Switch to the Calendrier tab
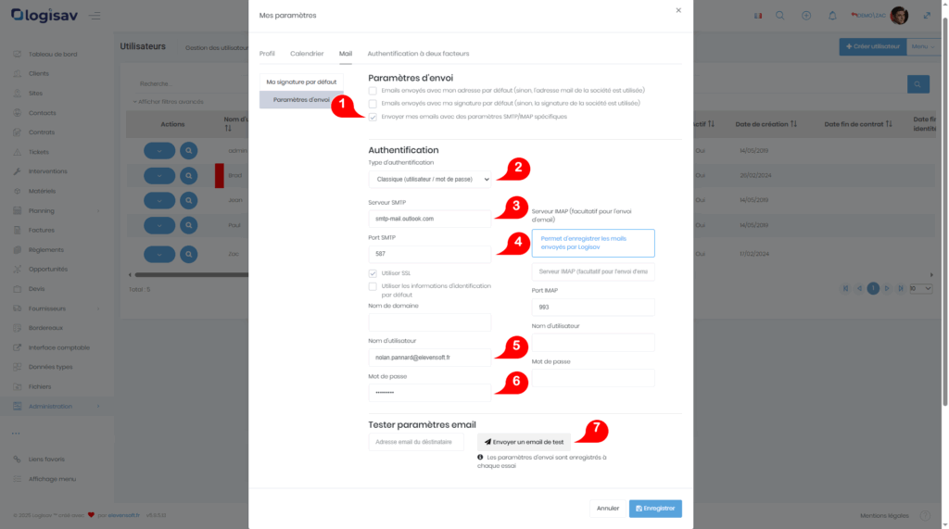 307,54
